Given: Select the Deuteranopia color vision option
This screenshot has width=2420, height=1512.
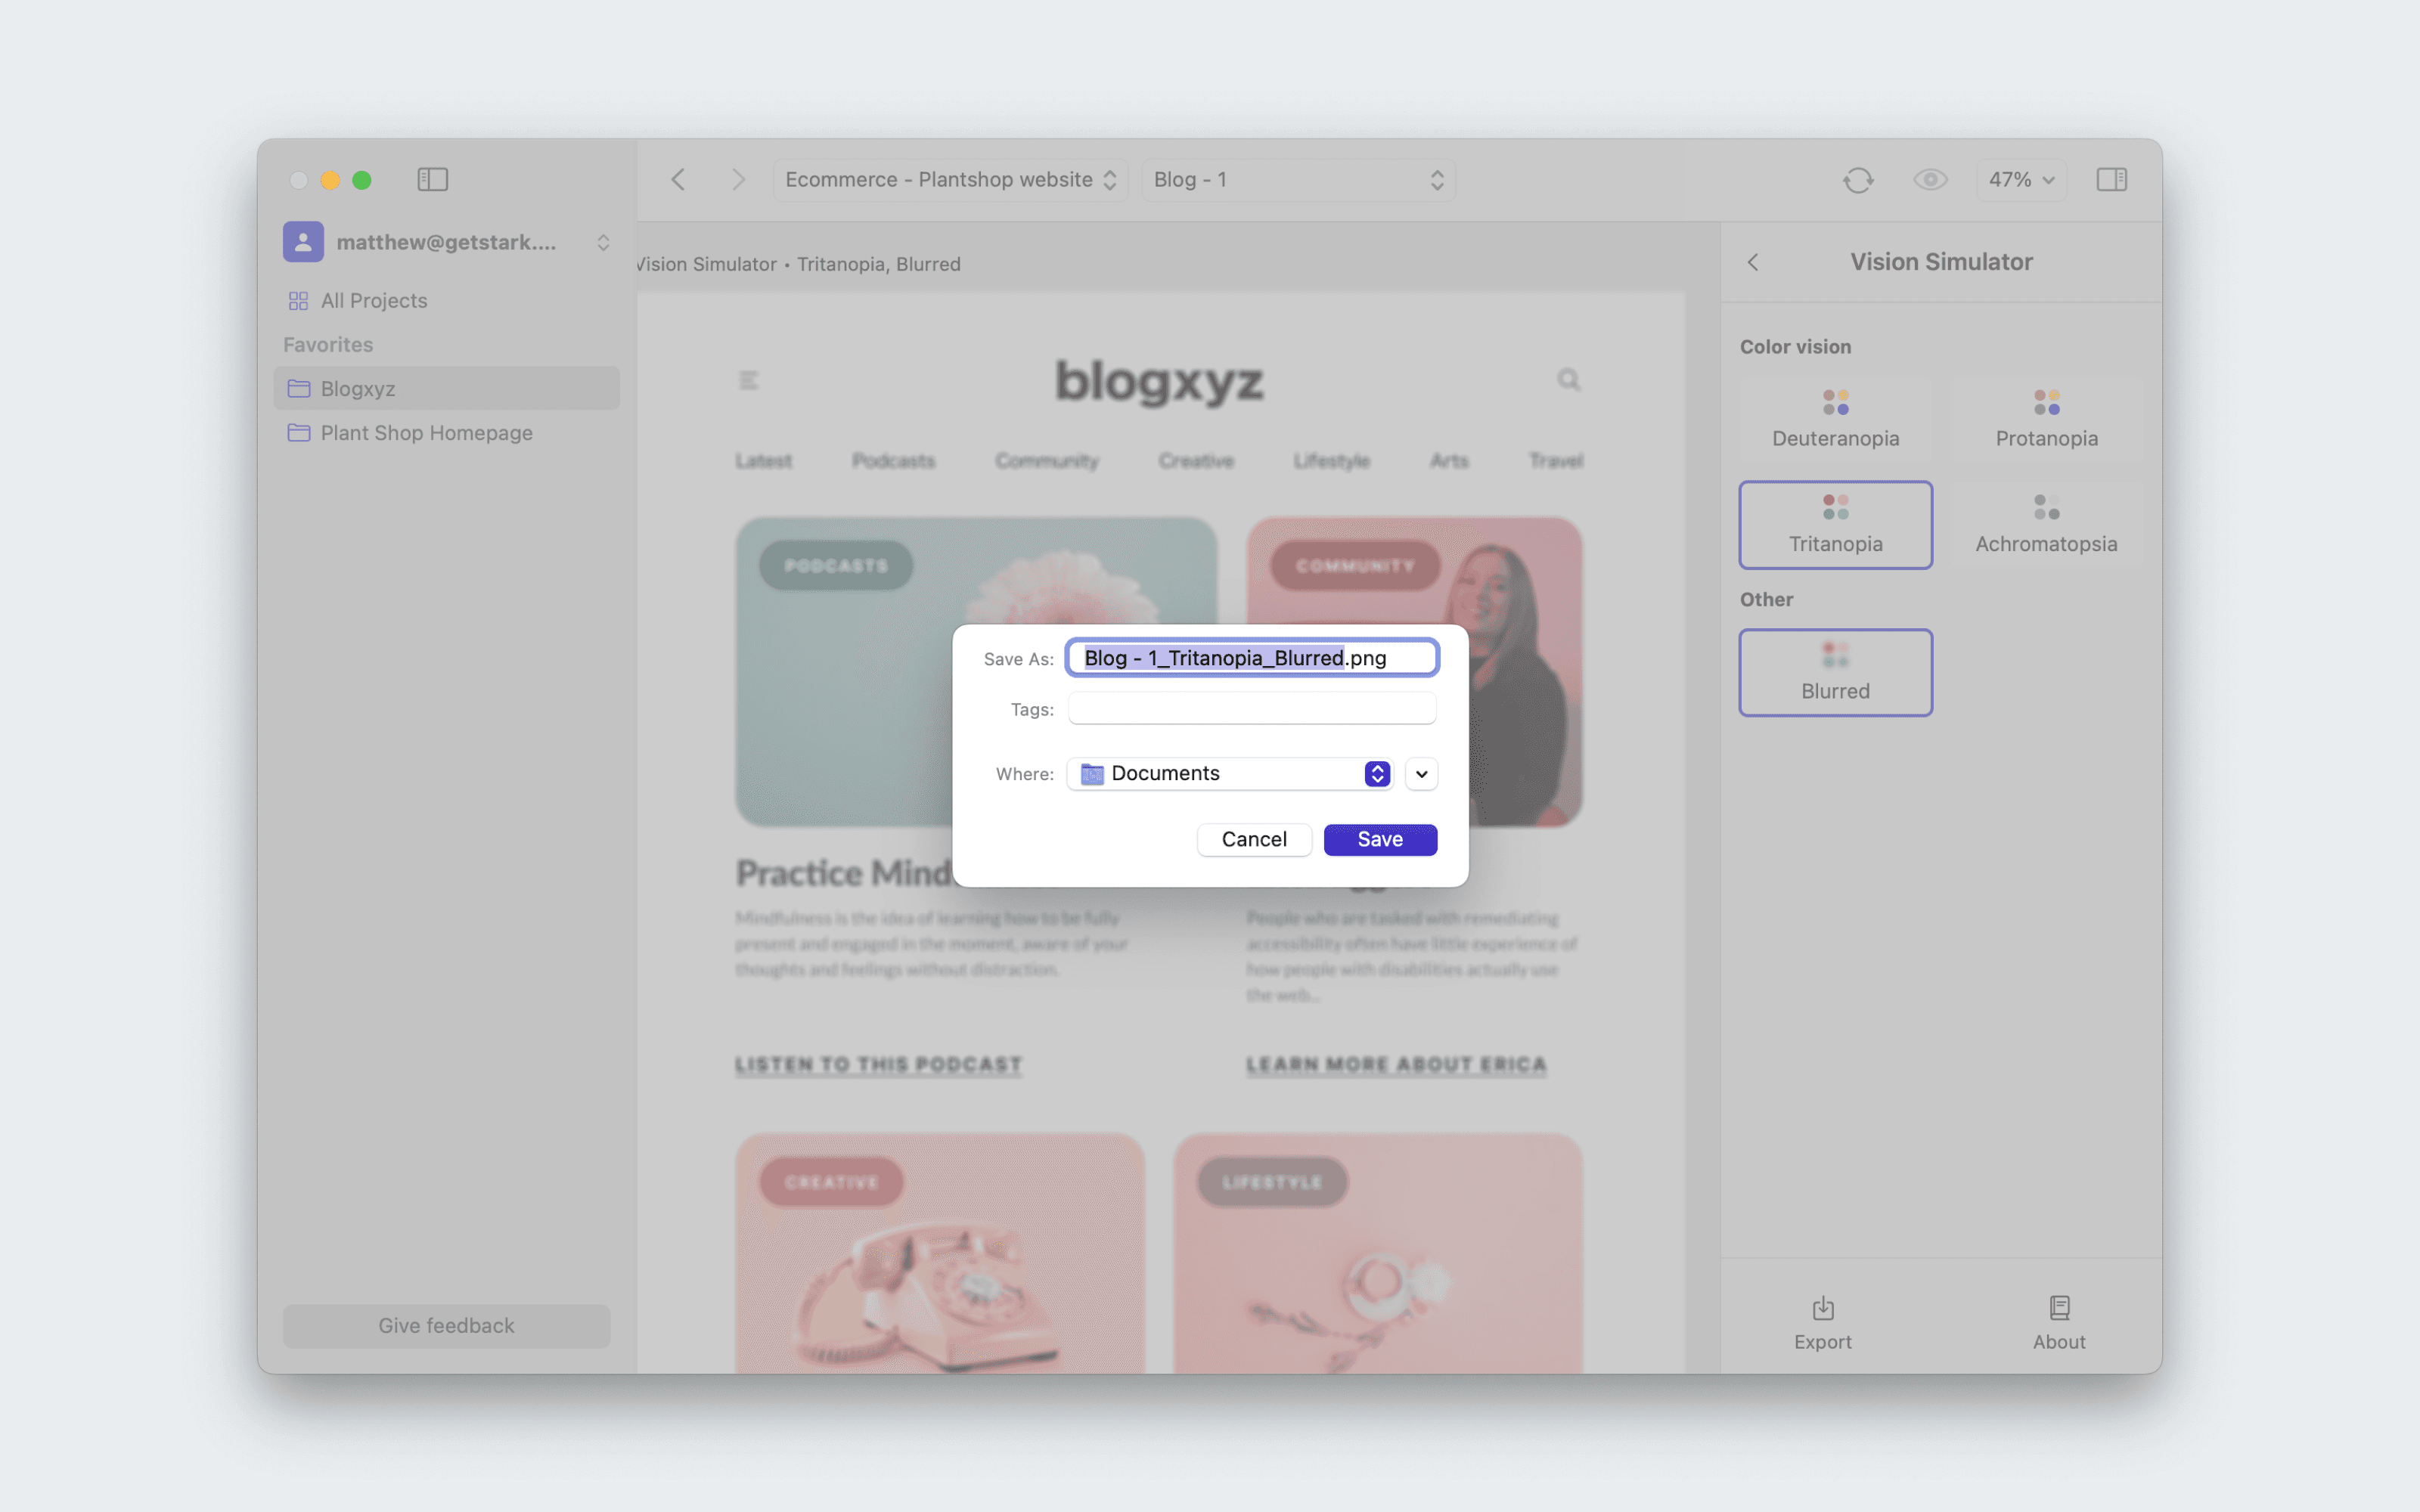Looking at the screenshot, I should (1836, 420).
